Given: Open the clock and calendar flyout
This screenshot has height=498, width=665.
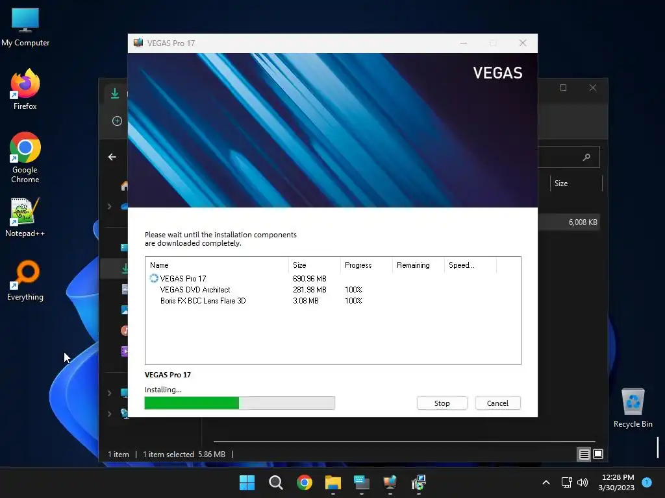Looking at the screenshot, I should pos(617,482).
